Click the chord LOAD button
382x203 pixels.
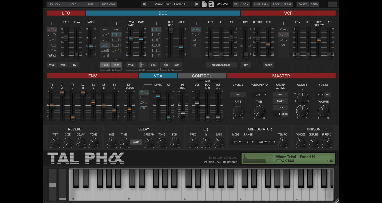[x=285, y=114]
